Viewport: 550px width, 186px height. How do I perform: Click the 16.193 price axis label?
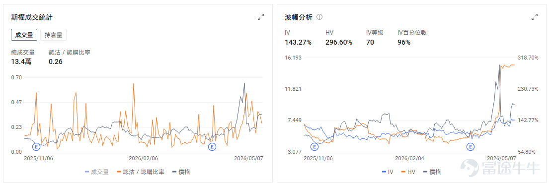[293, 58]
